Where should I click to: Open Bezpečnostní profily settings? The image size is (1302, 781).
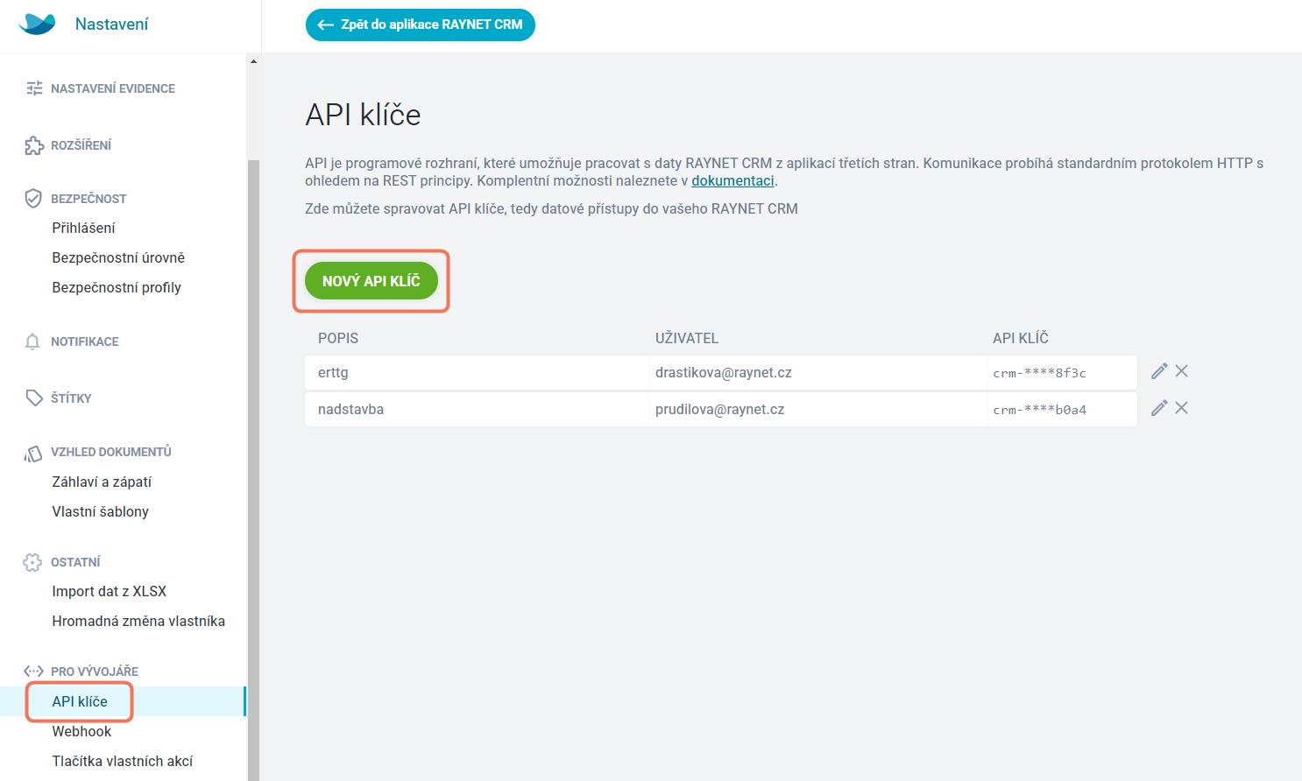pyautogui.click(x=117, y=288)
